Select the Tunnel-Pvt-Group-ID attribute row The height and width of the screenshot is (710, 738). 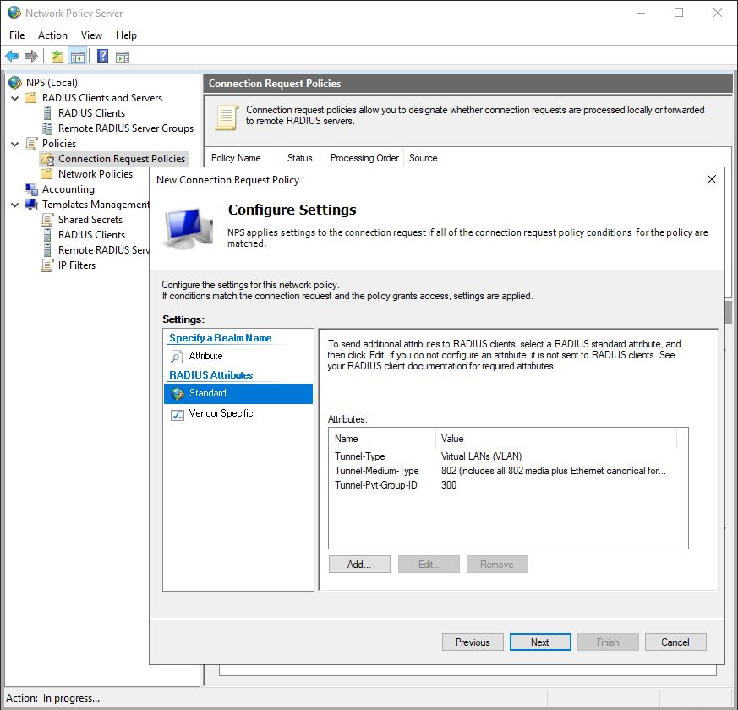tap(508, 485)
